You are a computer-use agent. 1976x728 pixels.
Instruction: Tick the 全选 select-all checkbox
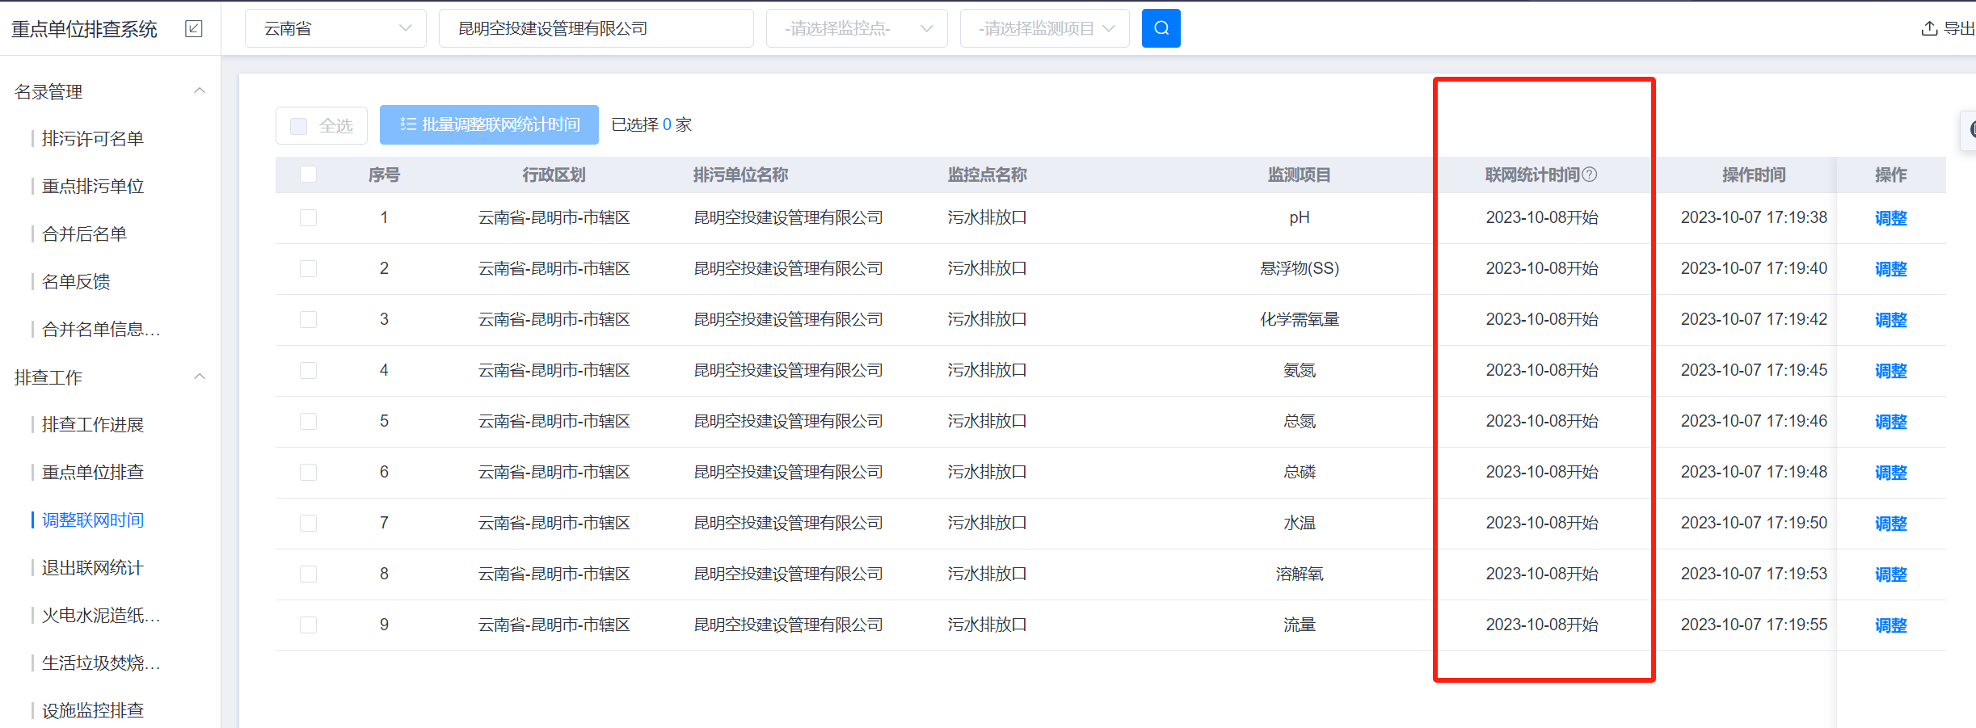point(298,126)
